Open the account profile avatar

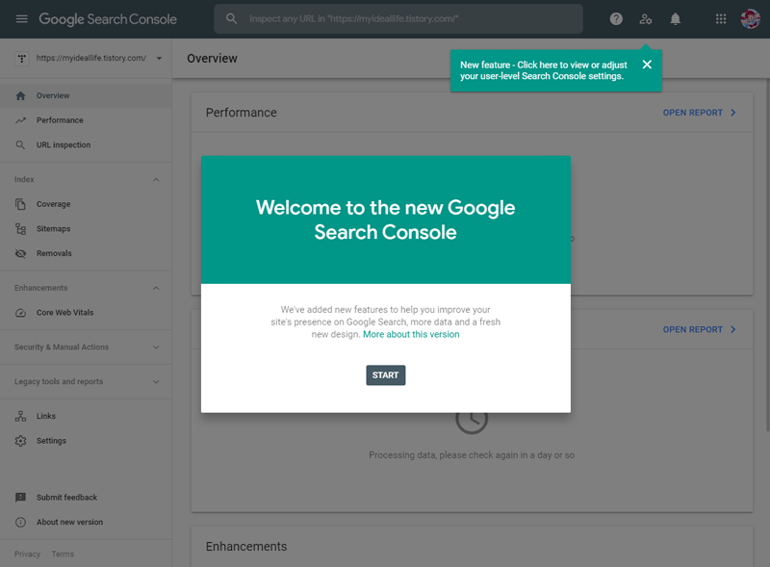click(751, 19)
